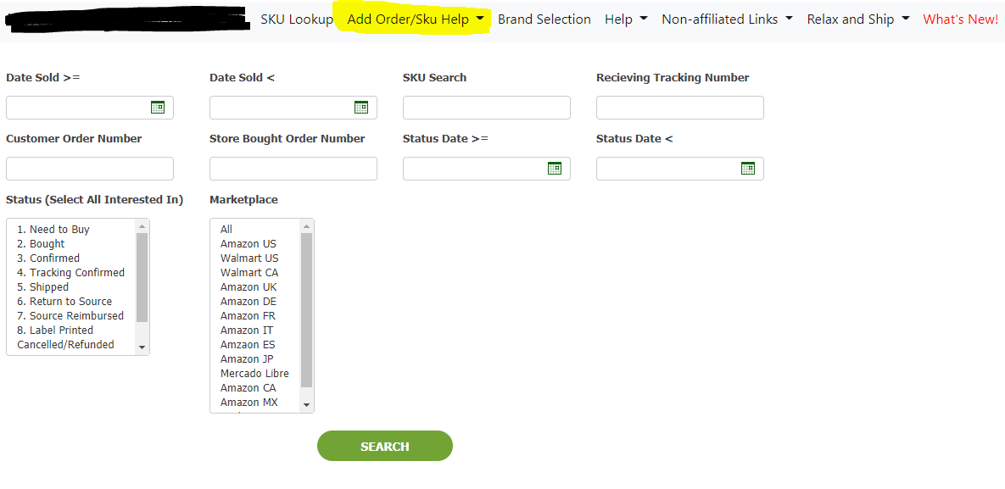Open calendar picker for Date Sold >=

tap(158, 107)
